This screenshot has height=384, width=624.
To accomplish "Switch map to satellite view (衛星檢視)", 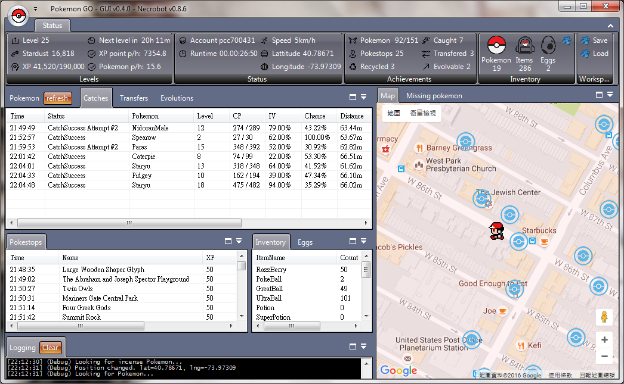I will [x=422, y=113].
